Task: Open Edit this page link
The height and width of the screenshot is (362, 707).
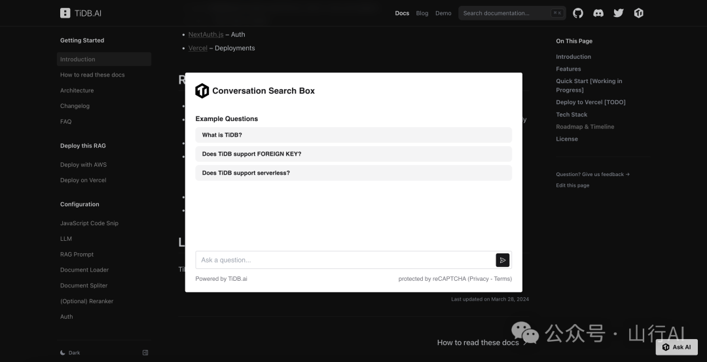Action: 573,185
